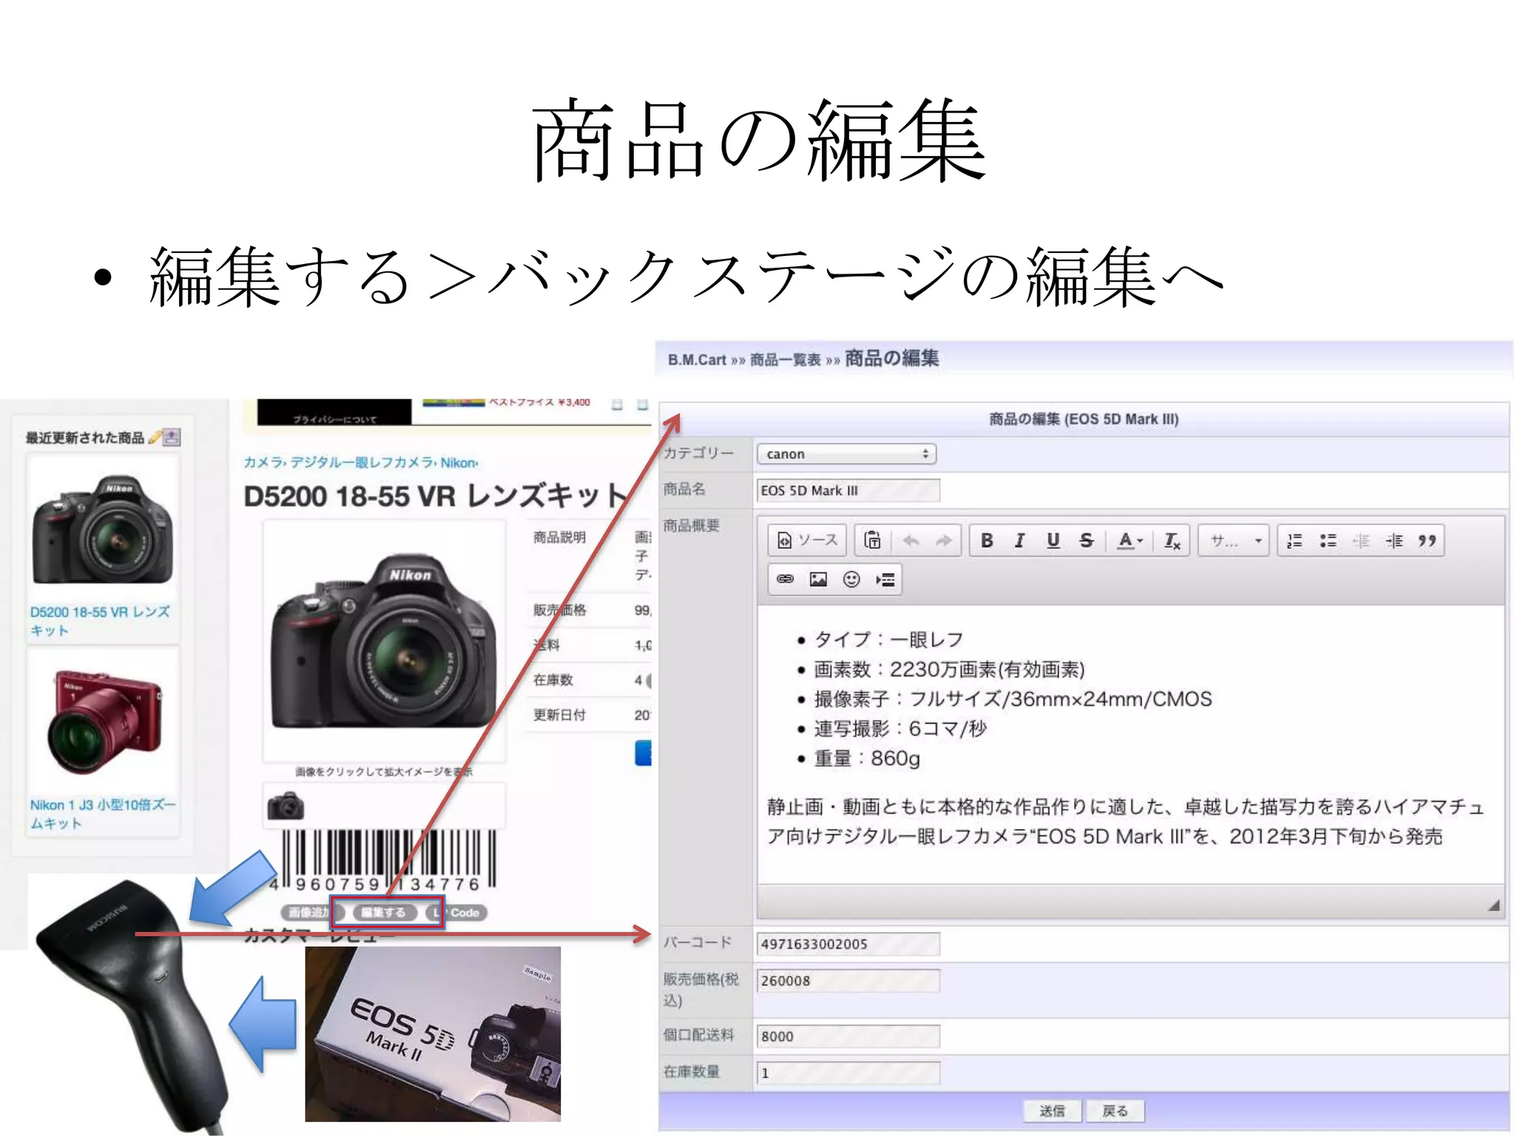Click the '画素数：2230万画素(有効画素)' line
1515x1136 pixels.
coord(949,669)
